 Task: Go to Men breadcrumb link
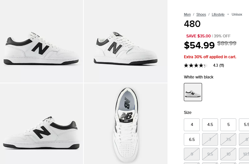[x=187, y=14]
